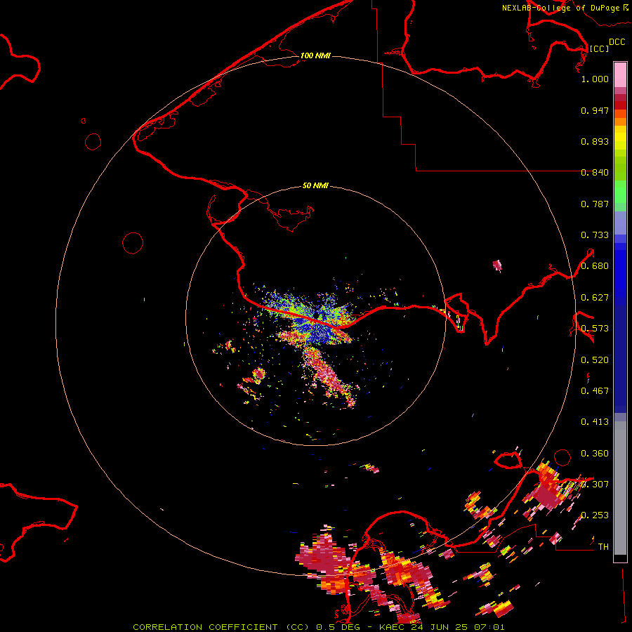Click the DCC label above color bar
Viewport: 632px width, 632px height.
[x=617, y=42]
